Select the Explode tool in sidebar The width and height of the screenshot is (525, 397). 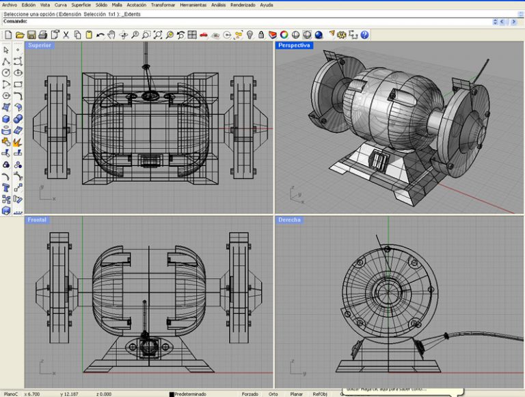(18, 142)
